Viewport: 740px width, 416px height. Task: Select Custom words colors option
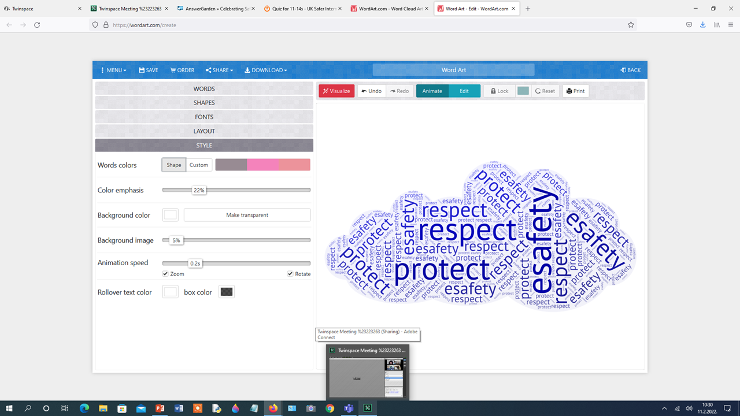point(199,165)
